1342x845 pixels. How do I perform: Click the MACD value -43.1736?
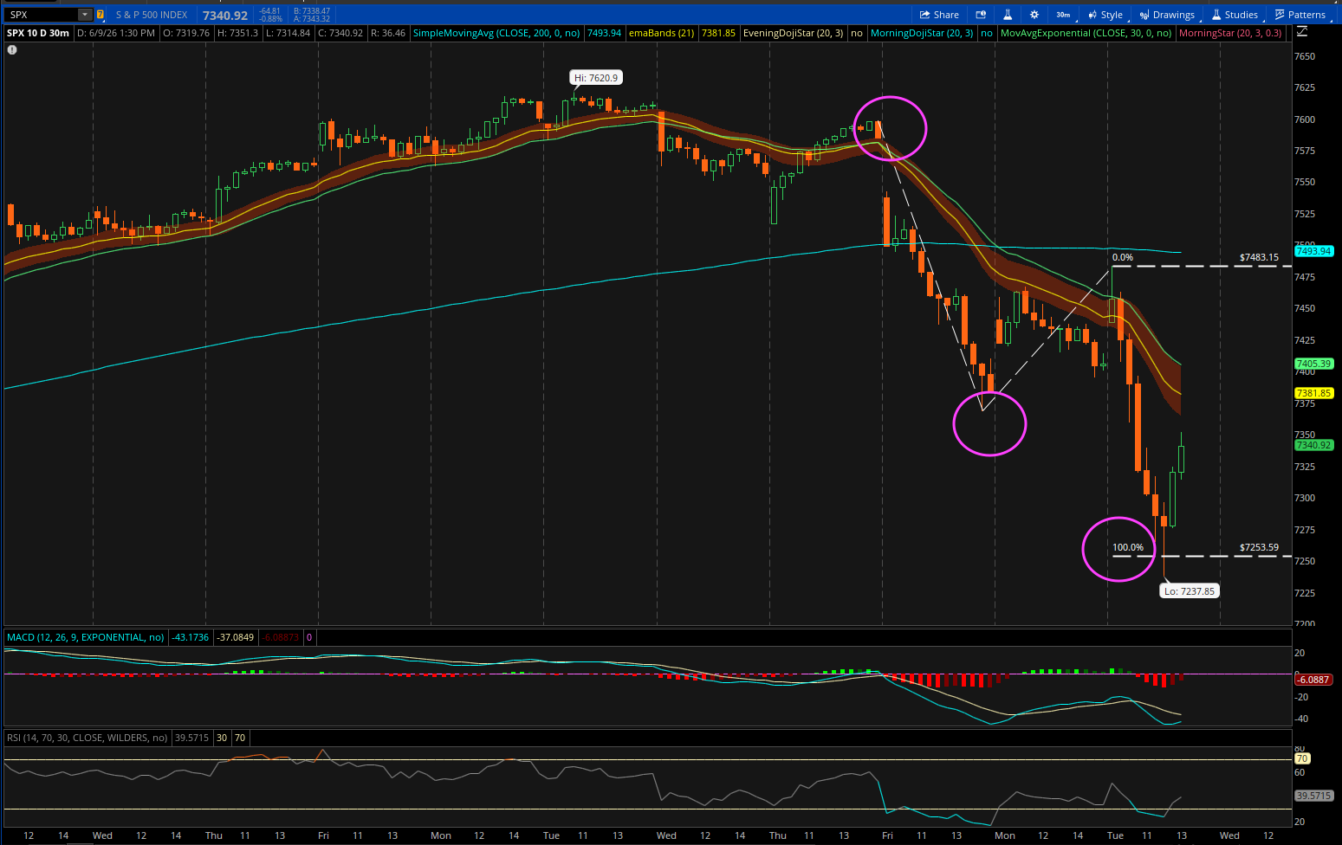click(191, 637)
